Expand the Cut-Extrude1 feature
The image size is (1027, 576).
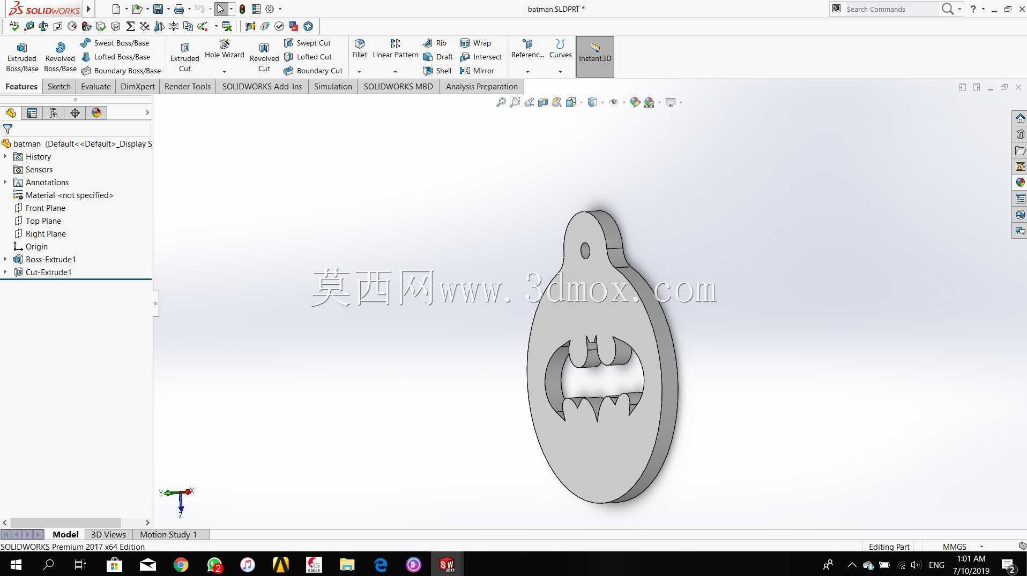click(x=5, y=272)
